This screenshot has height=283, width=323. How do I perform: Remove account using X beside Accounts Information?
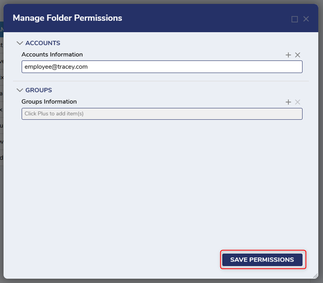[x=297, y=55]
